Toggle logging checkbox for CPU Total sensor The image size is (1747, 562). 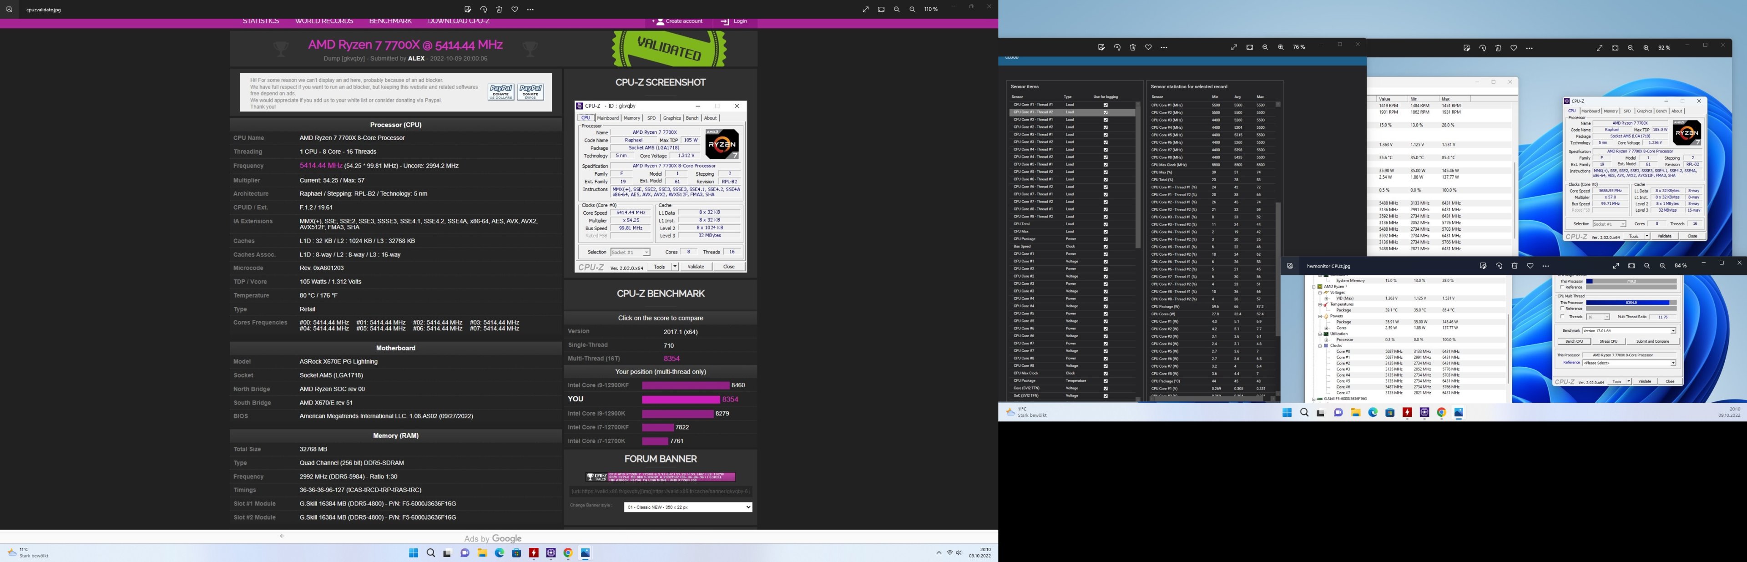tap(1106, 224)
